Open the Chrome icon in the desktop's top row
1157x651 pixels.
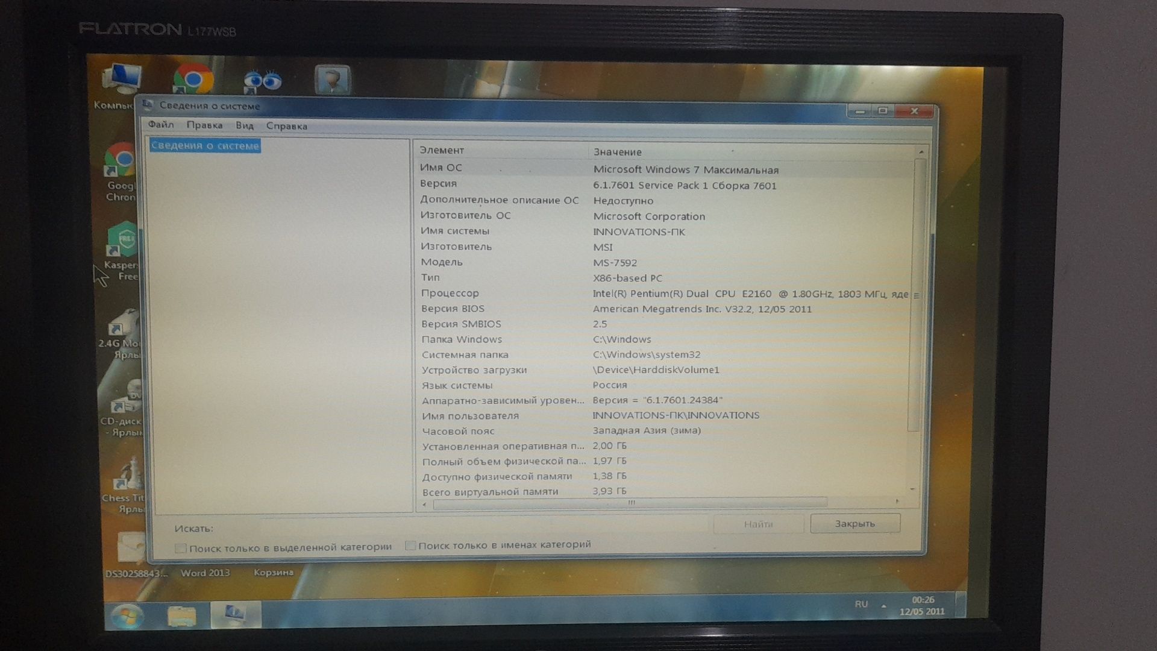[193, 80]
